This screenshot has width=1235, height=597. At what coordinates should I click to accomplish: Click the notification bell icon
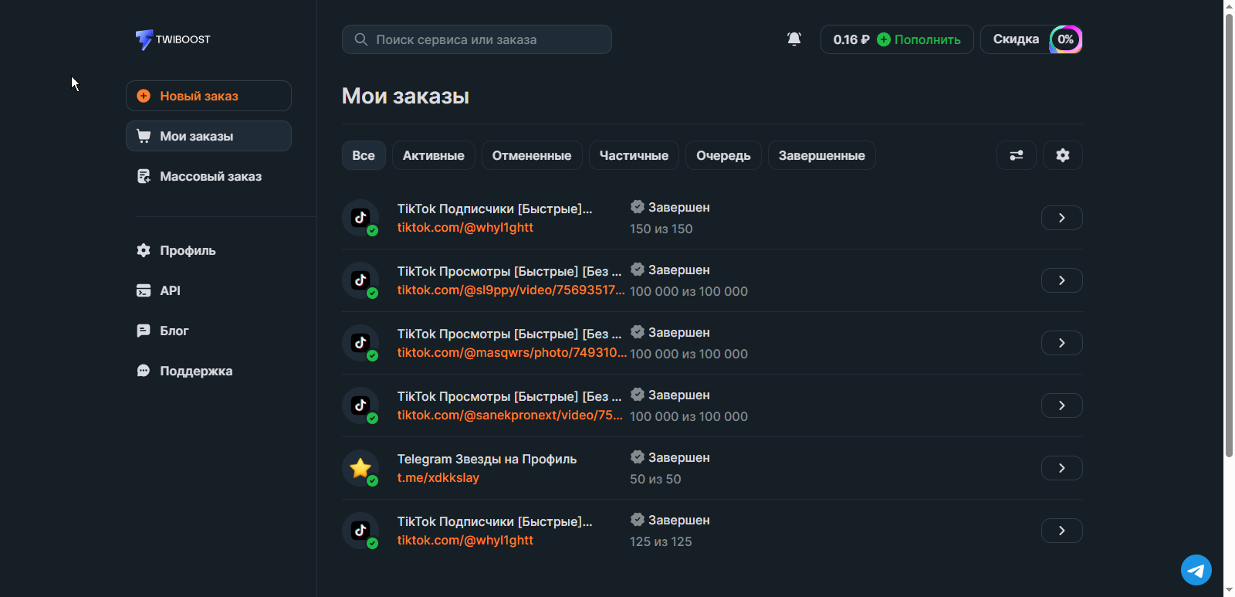(x=793, y=39)
